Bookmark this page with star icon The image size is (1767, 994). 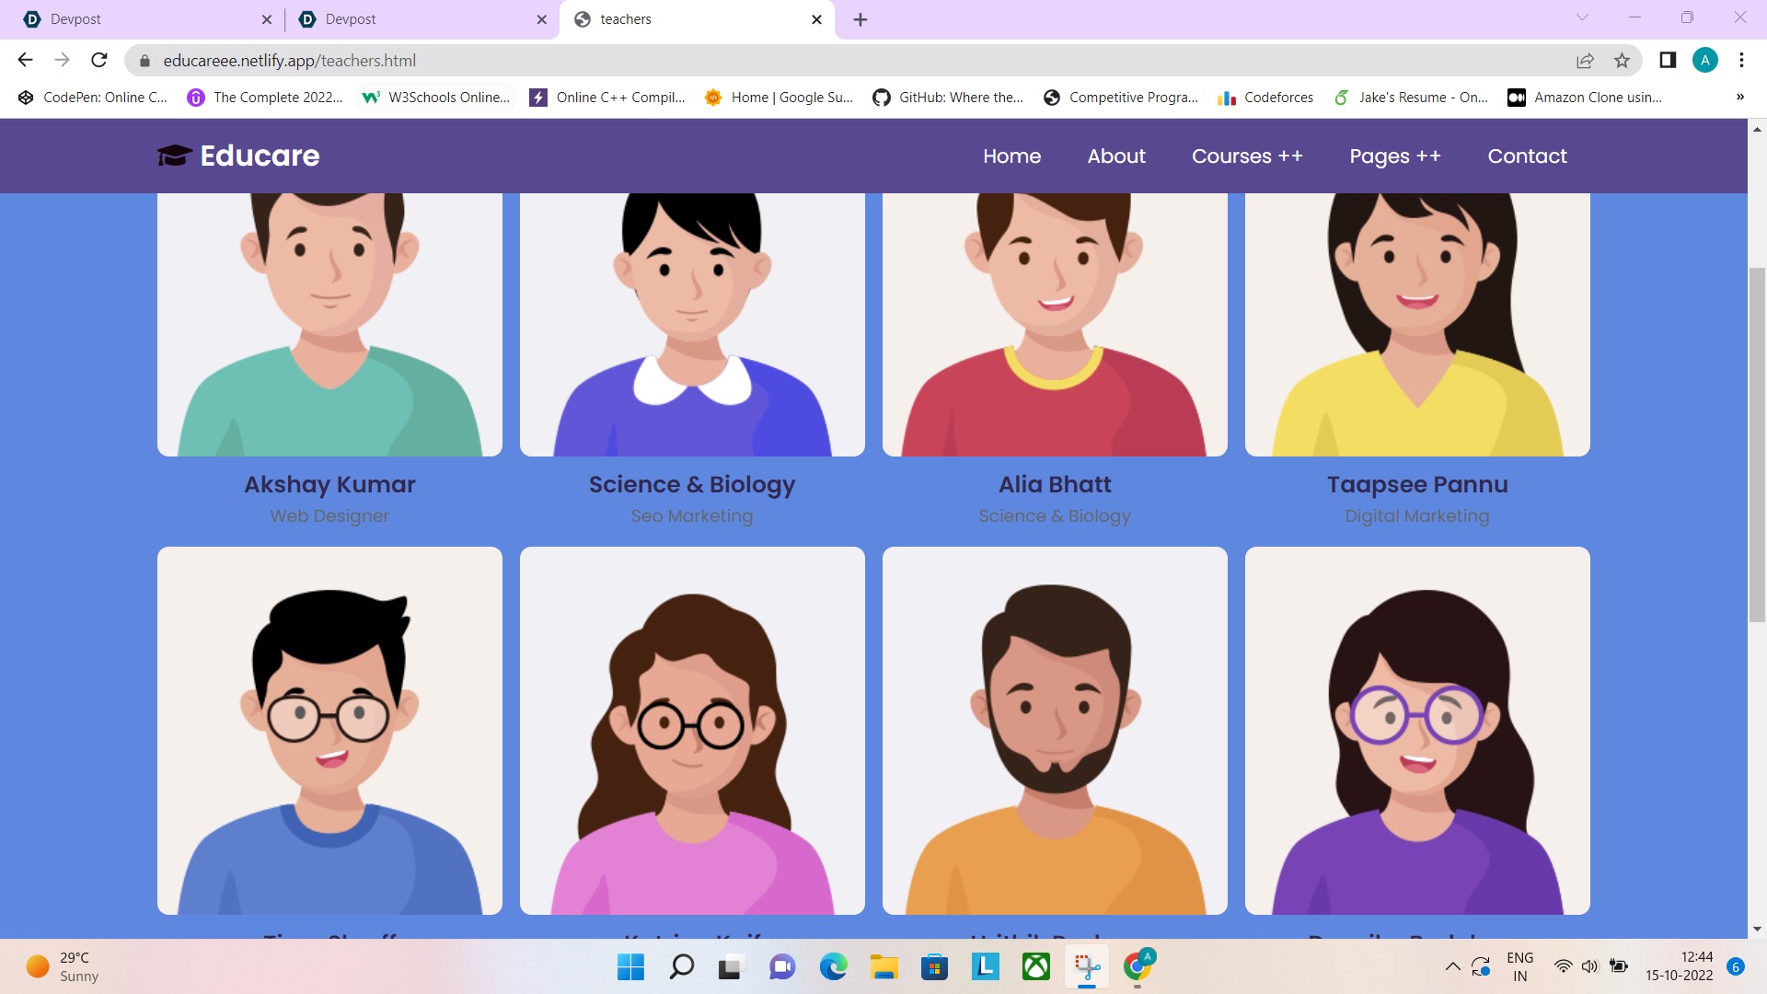pos(1622,61)
